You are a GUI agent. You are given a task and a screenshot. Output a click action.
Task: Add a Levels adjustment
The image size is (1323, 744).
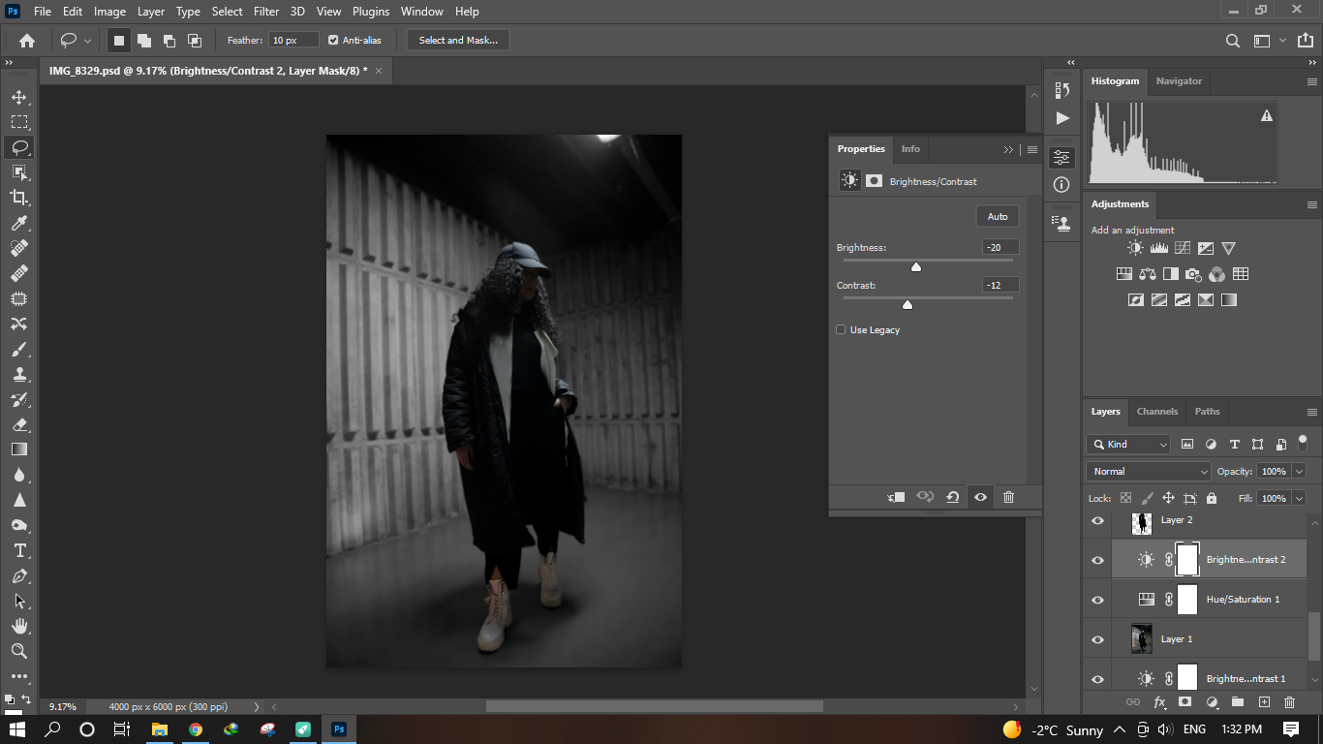[1159, 249]
